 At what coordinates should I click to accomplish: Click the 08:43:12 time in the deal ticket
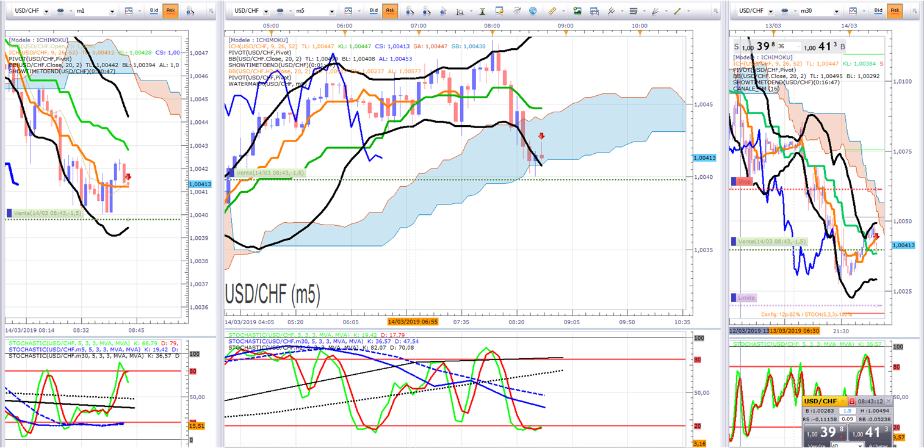[870, 401]
